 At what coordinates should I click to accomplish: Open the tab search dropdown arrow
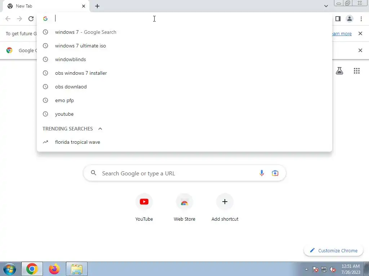point(326,6)
